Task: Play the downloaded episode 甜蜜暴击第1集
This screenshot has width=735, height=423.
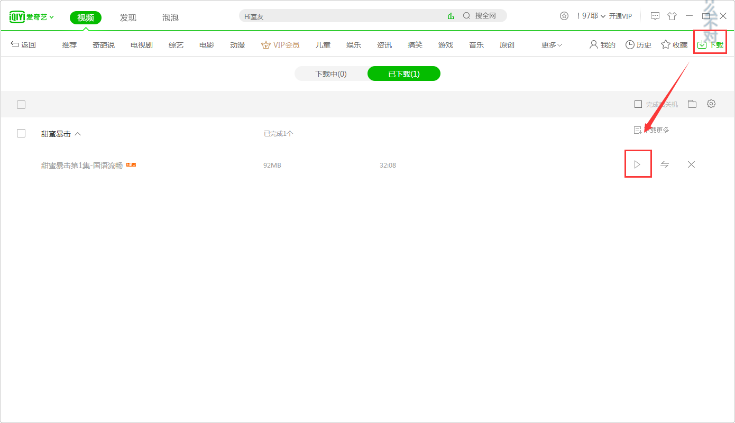Action: click(x=638, y=164)
